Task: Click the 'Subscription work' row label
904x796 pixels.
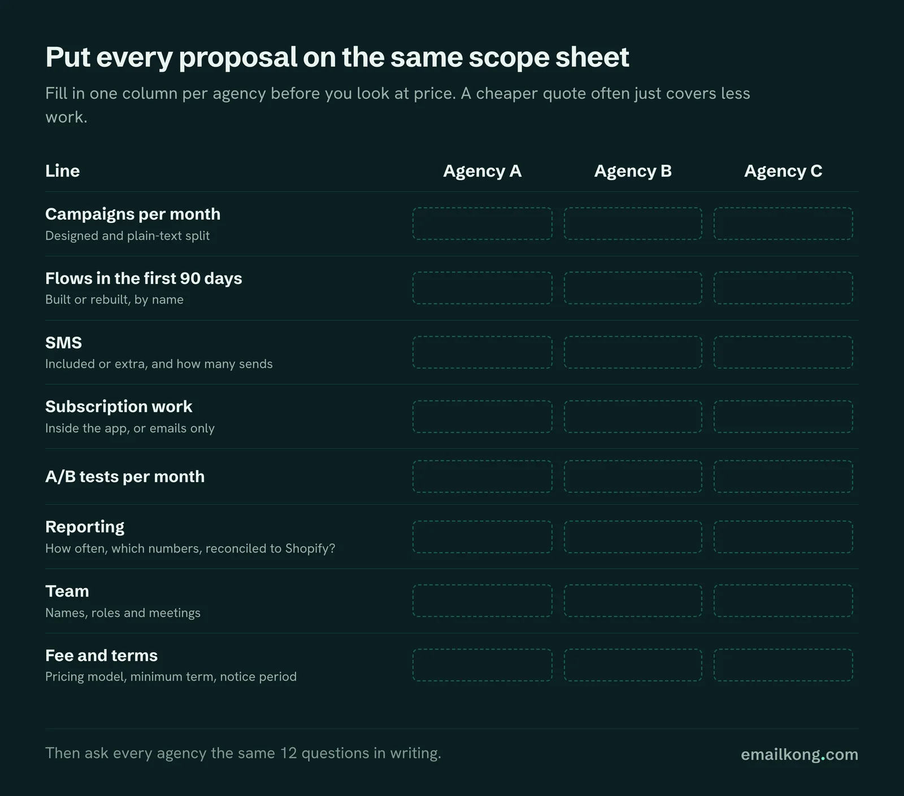Action: point(119,406)
